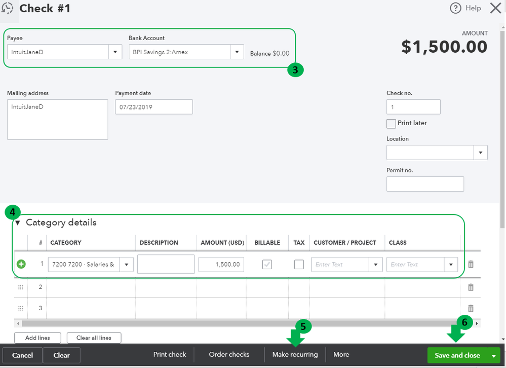This screenshot has height=368, width=506.
Task: Click the Customer / Project text field
Action: click(x=340, y=265)
